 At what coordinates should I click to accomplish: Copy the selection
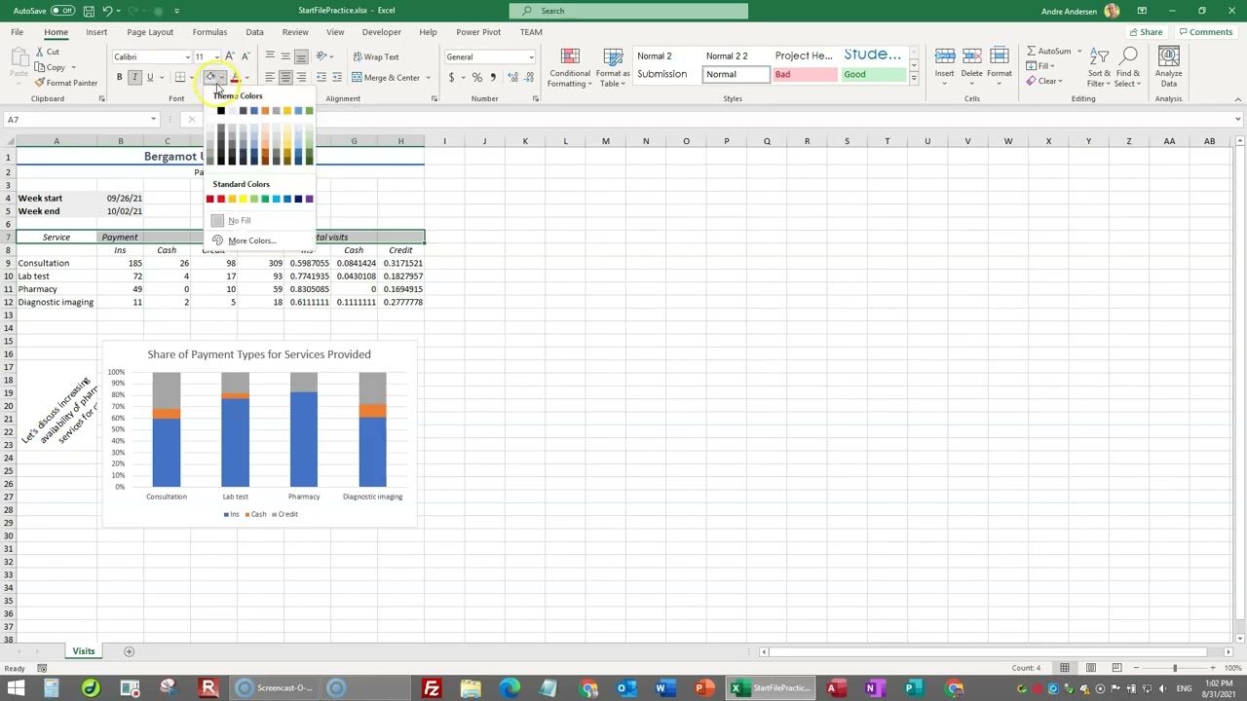tap(51, 67)
